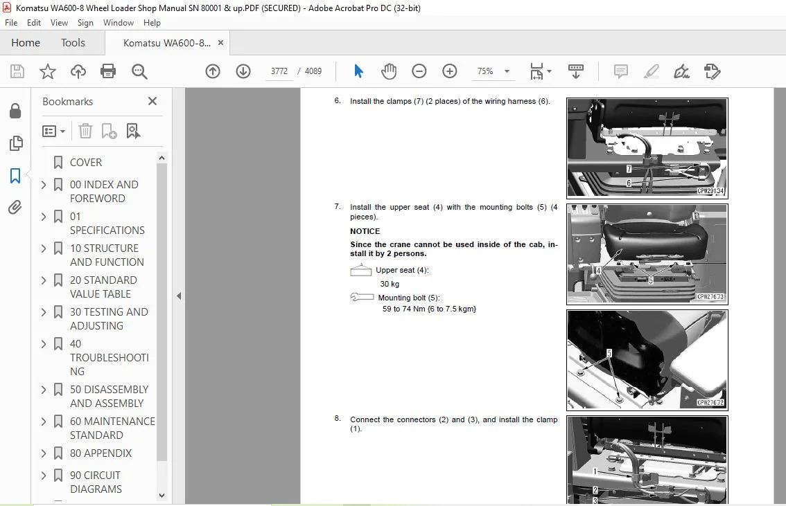Open the zoom level dropdown
The height and width of the screenshot is (506, 786).
(x=507, y=71)
